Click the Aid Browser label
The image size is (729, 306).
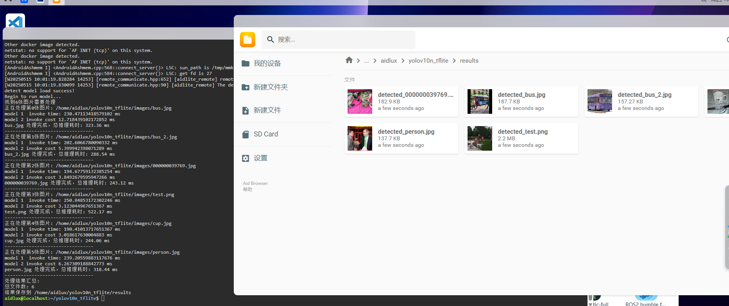point(255,183)
